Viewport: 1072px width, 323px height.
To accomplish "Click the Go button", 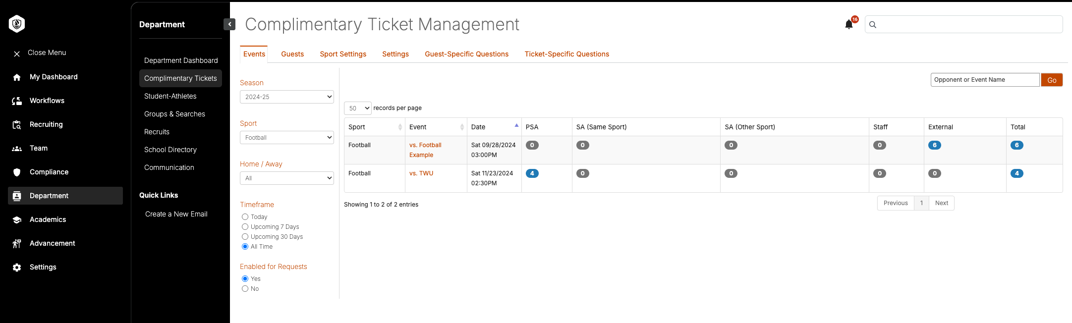I will [x=1052, y=80].
